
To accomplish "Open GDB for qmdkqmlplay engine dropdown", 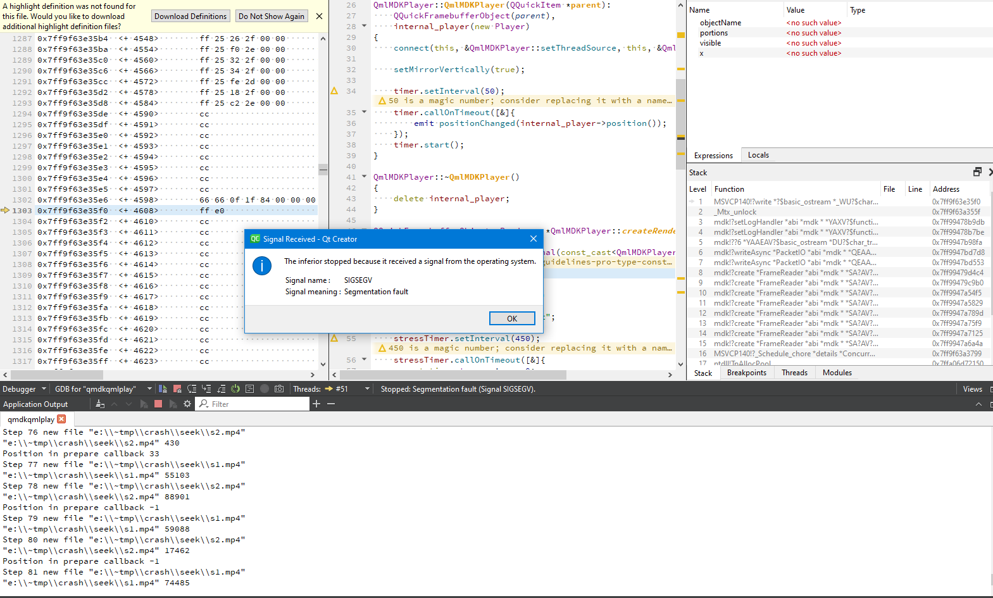I will tap(103, 389).
